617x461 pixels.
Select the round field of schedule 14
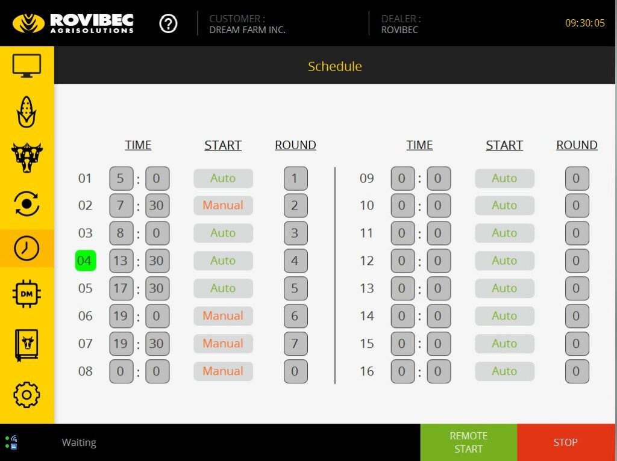pyautogui.click(x=577, y=315)
